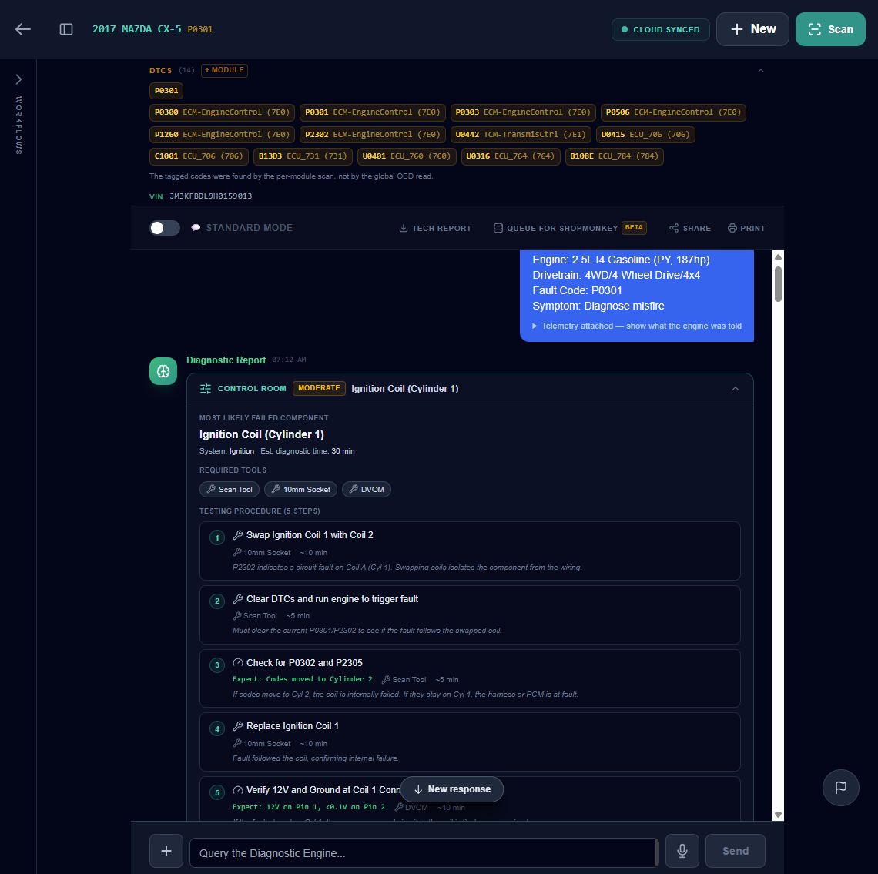
Task: Print the diagnostic report
Action: (x=746, y=228)
